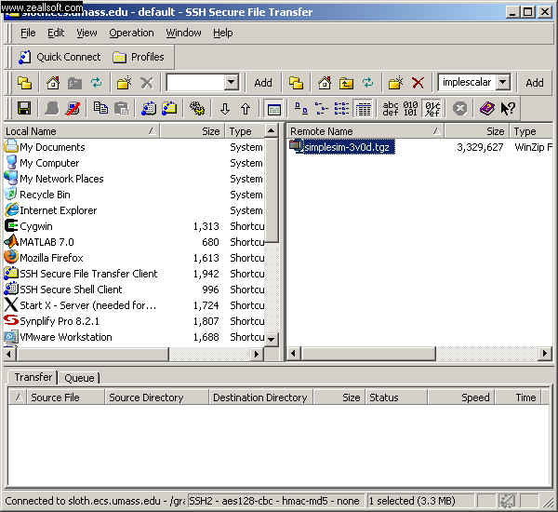This screenshot has height=512, width=558.
Task: Click the remote home folder icon
Action: 325,83
